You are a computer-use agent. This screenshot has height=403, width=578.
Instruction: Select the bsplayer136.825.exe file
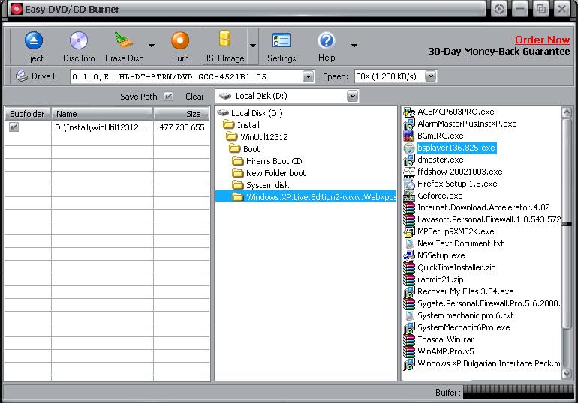[456, 148]
